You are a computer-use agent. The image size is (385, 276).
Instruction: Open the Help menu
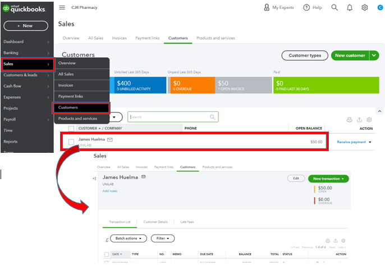coord(312,8)
